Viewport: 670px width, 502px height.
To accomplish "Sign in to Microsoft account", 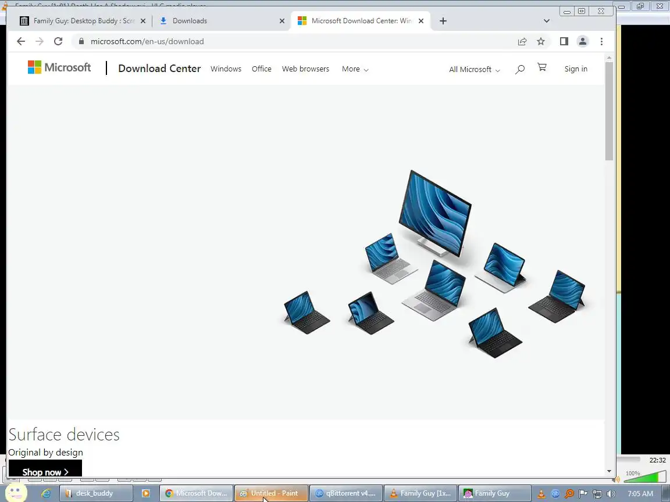I will tap(576, 69).
